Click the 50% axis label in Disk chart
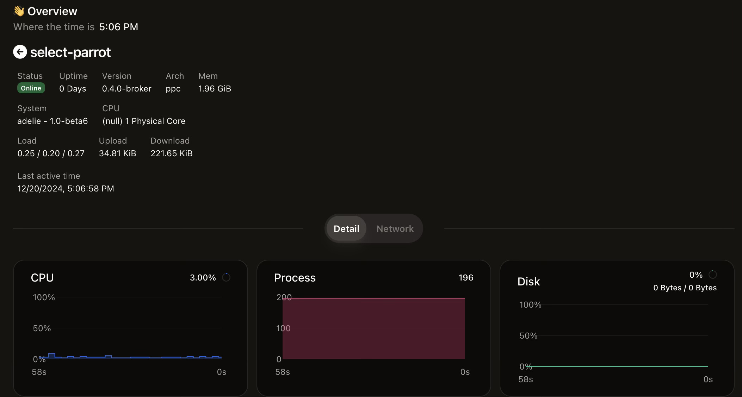742x397 pixels. (528, 336)
